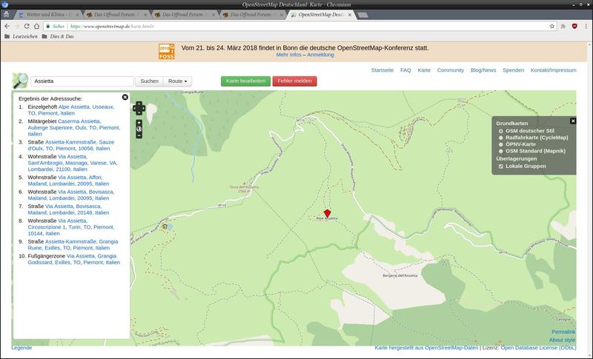
Task: Open the Kontakt/Impressum menu item
Action: (553, 70)
